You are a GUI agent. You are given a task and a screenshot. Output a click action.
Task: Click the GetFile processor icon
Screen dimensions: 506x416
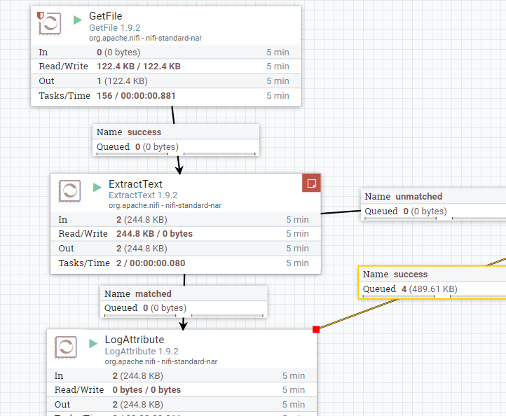pos(50,24)
